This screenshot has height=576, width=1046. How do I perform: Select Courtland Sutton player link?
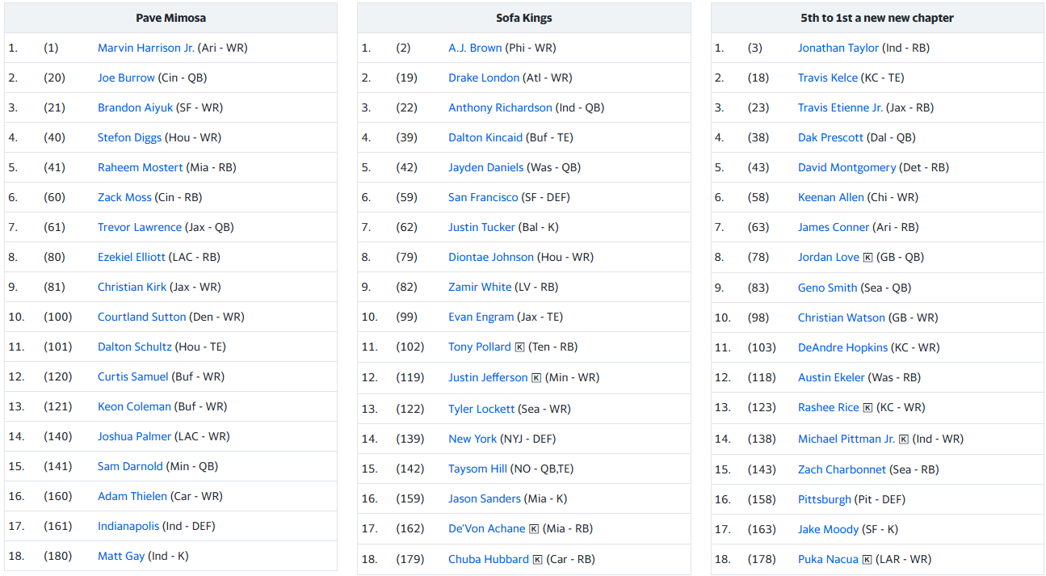pos(142,317)
